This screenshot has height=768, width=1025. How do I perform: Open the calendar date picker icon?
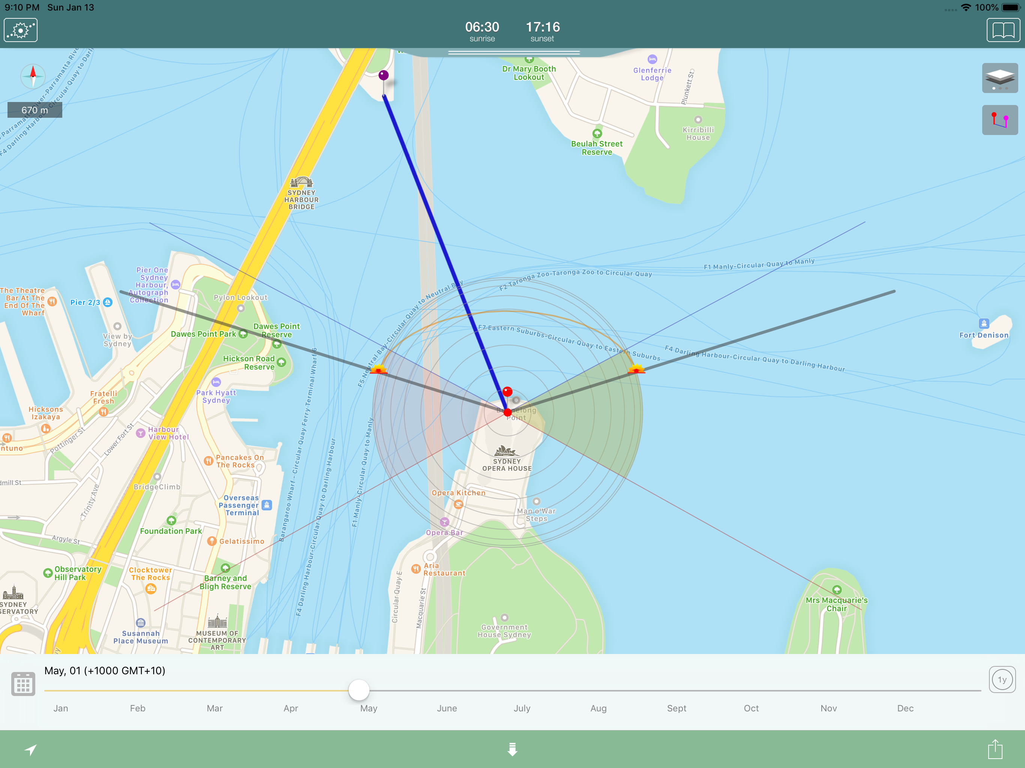tap(23, 684)
